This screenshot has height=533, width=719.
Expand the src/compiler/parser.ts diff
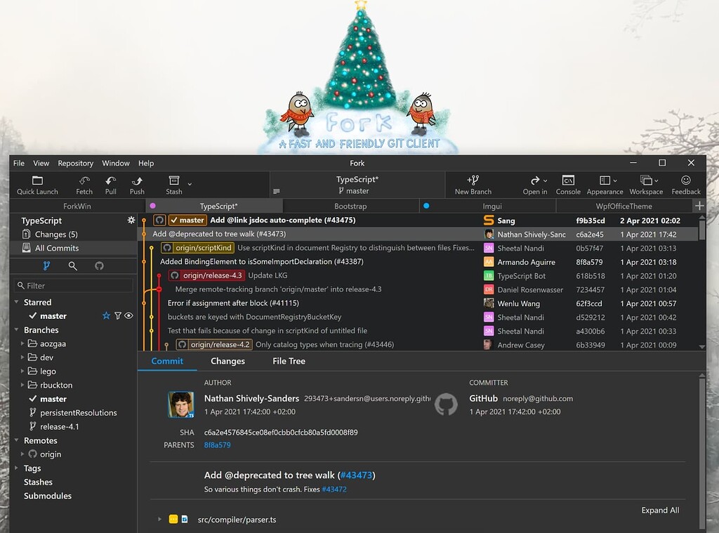(x=159, y=519)
